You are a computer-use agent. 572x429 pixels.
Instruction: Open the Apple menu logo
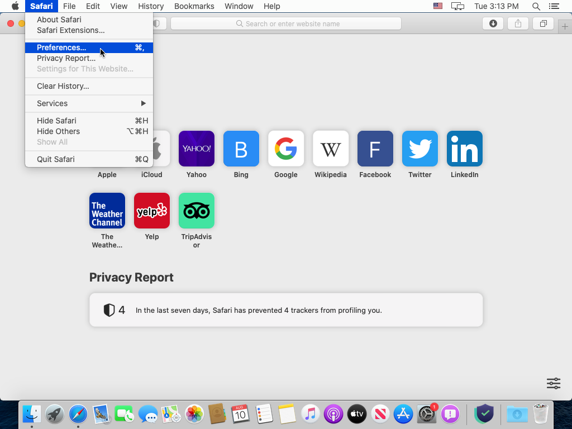pos(15,6)
